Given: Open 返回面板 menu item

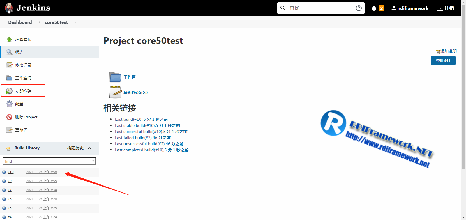Looking at the screenshot, I should (x=23, y=39).
